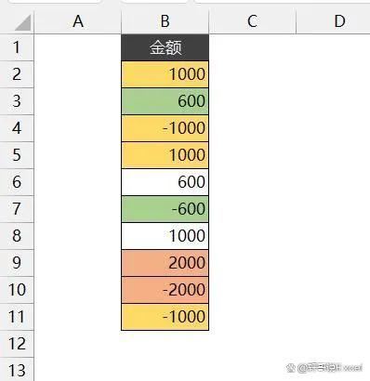Select white cell B8 with 1000
Image resolution: width=370 pixels, height=381 pixels.
165,236
